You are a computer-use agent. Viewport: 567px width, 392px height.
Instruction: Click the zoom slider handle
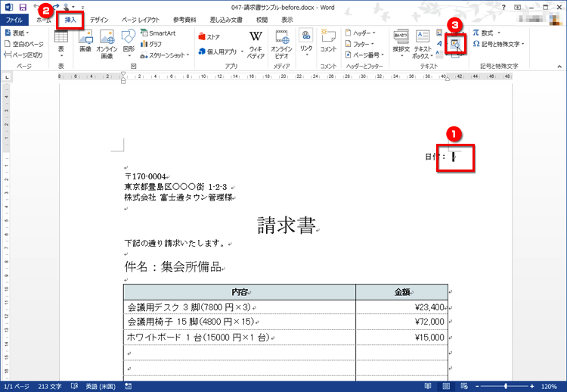505,387
